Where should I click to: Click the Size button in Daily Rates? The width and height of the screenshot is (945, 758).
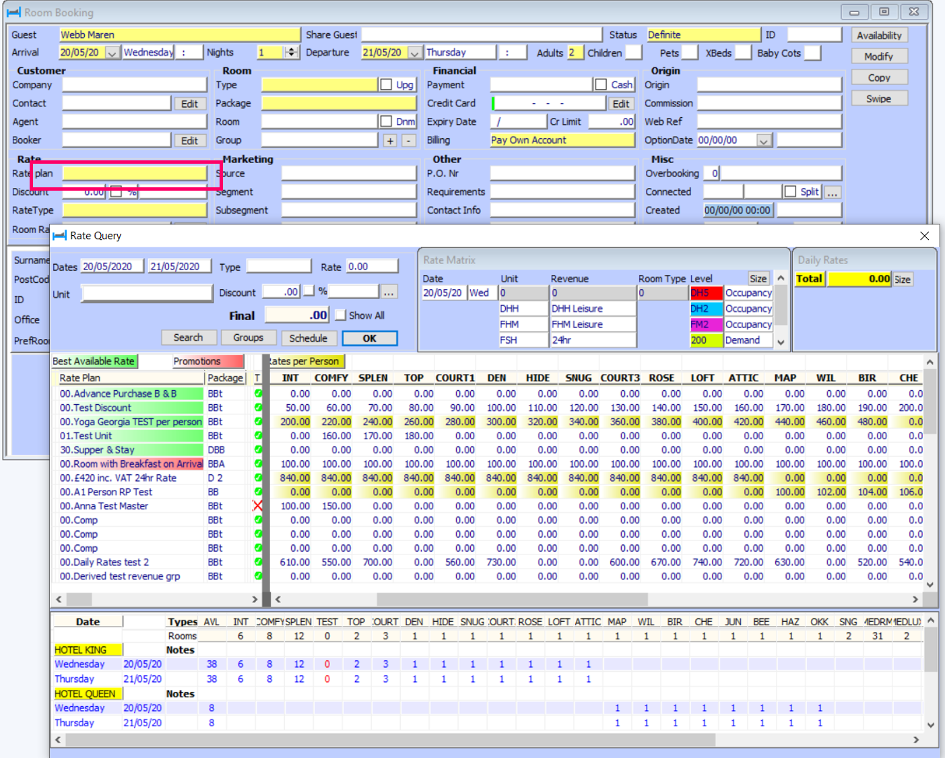click(x=903, y=280)
